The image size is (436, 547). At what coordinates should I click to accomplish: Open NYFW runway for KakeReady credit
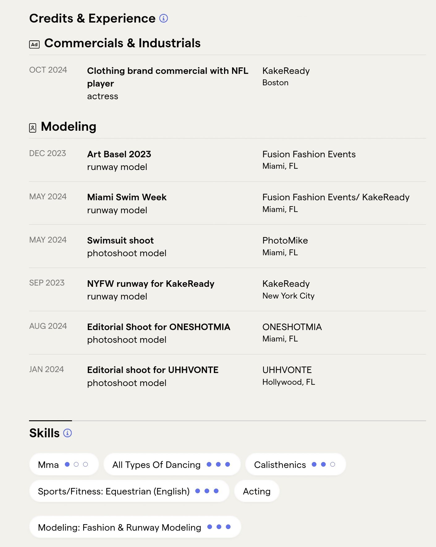pyautogui.click(x=150, y=284)
